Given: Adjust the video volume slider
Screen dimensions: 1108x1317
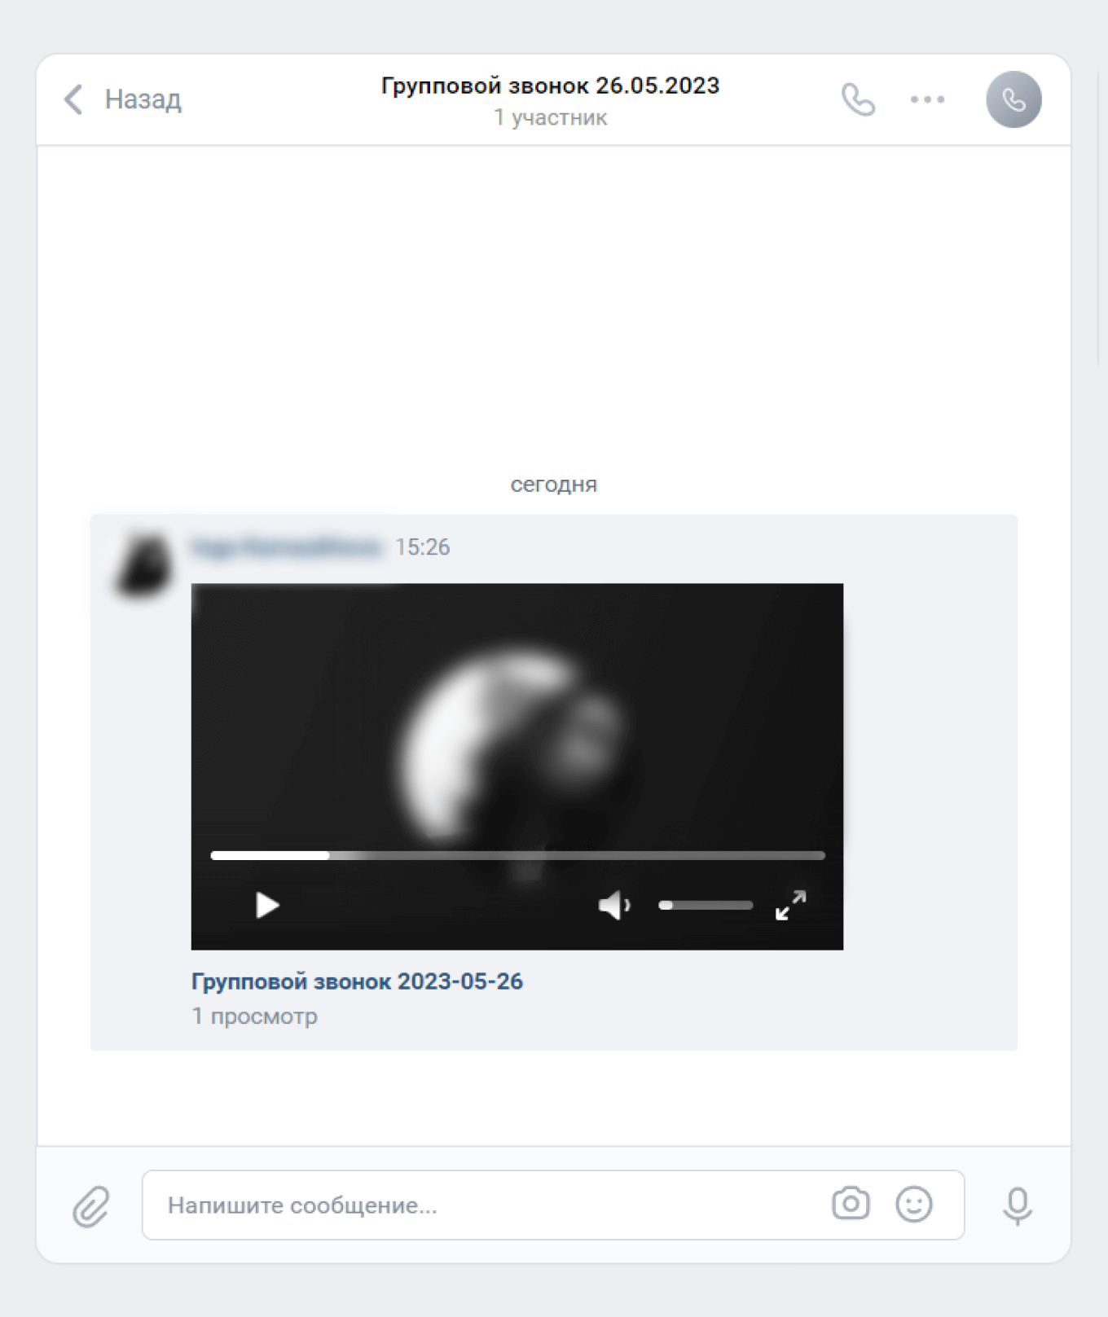Looking at the screenshot, I should pyautogui.click(x=706, y=905).
